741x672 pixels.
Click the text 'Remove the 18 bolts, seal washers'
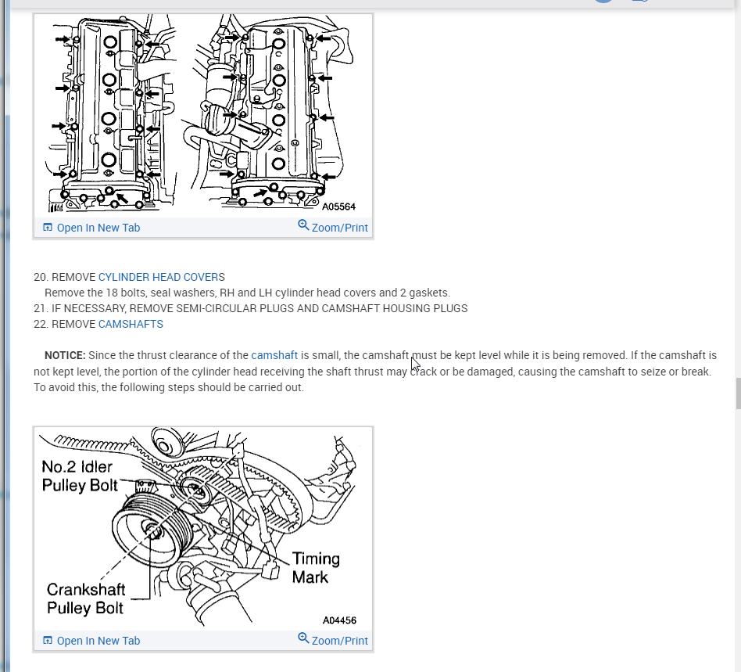click(130, 293)
